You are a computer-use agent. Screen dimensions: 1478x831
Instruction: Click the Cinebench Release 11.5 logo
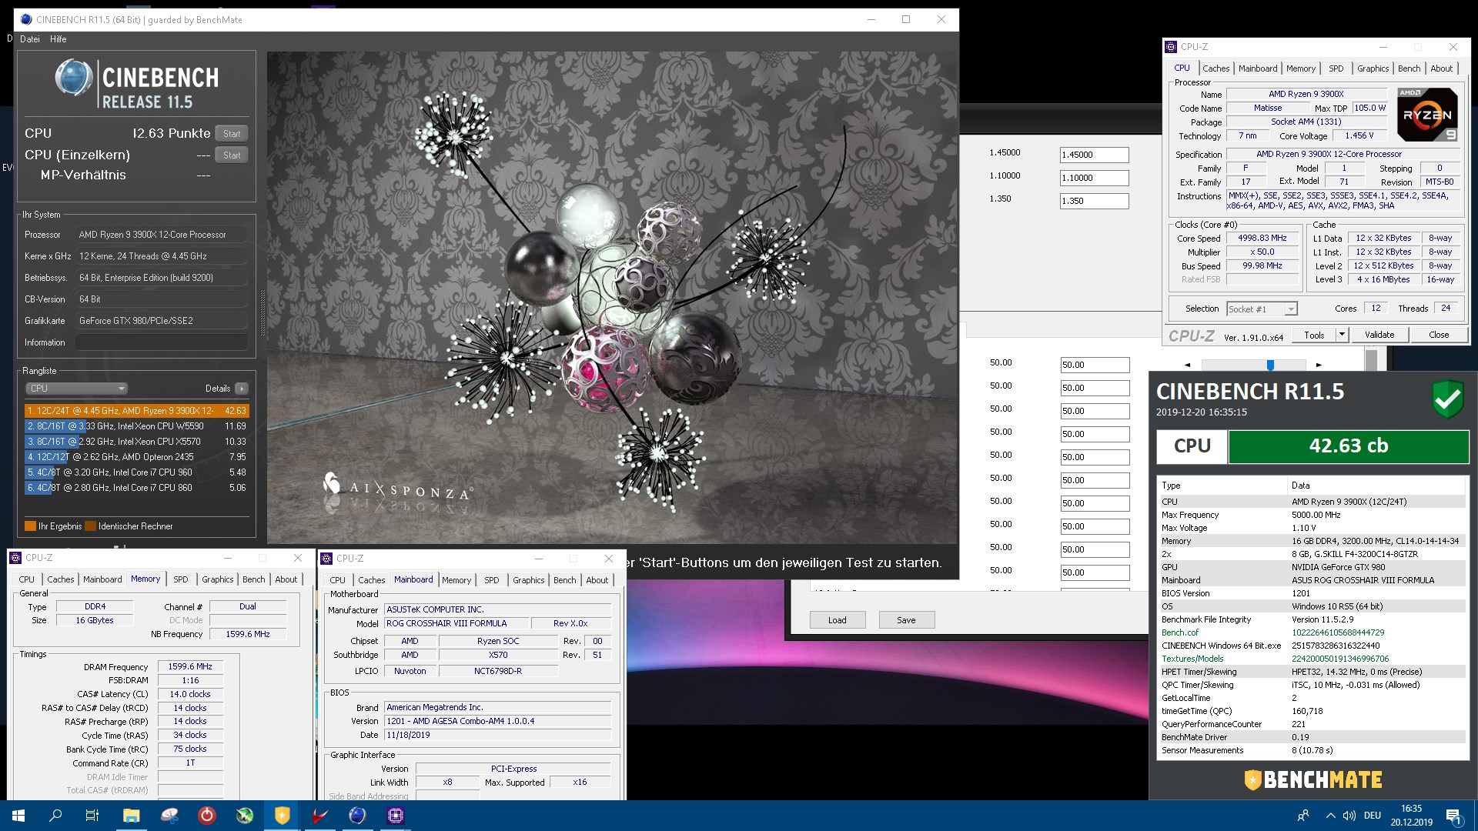[x=136, y=84]
